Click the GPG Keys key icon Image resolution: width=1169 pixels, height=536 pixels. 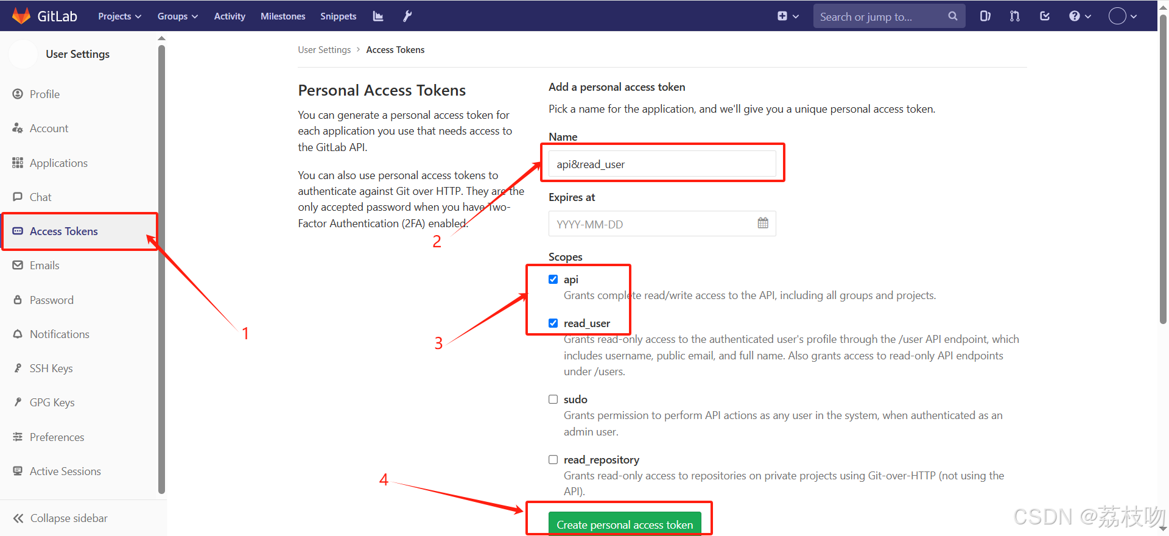[18, 402]
